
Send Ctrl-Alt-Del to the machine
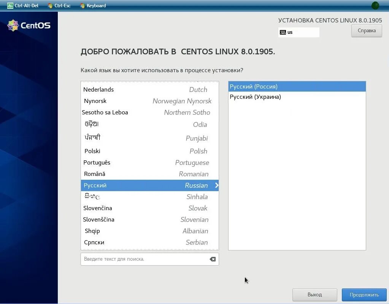(23, 6)
